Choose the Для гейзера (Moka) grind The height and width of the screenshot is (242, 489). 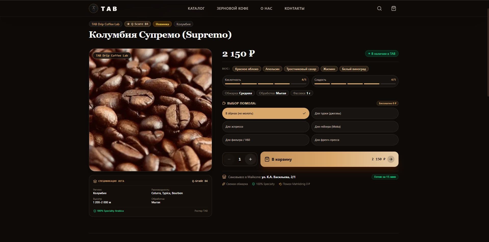(x=355, y=127)
